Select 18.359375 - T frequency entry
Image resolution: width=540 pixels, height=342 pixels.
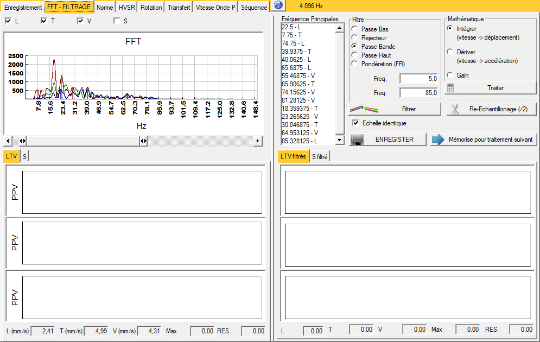(x=300, y=109)
